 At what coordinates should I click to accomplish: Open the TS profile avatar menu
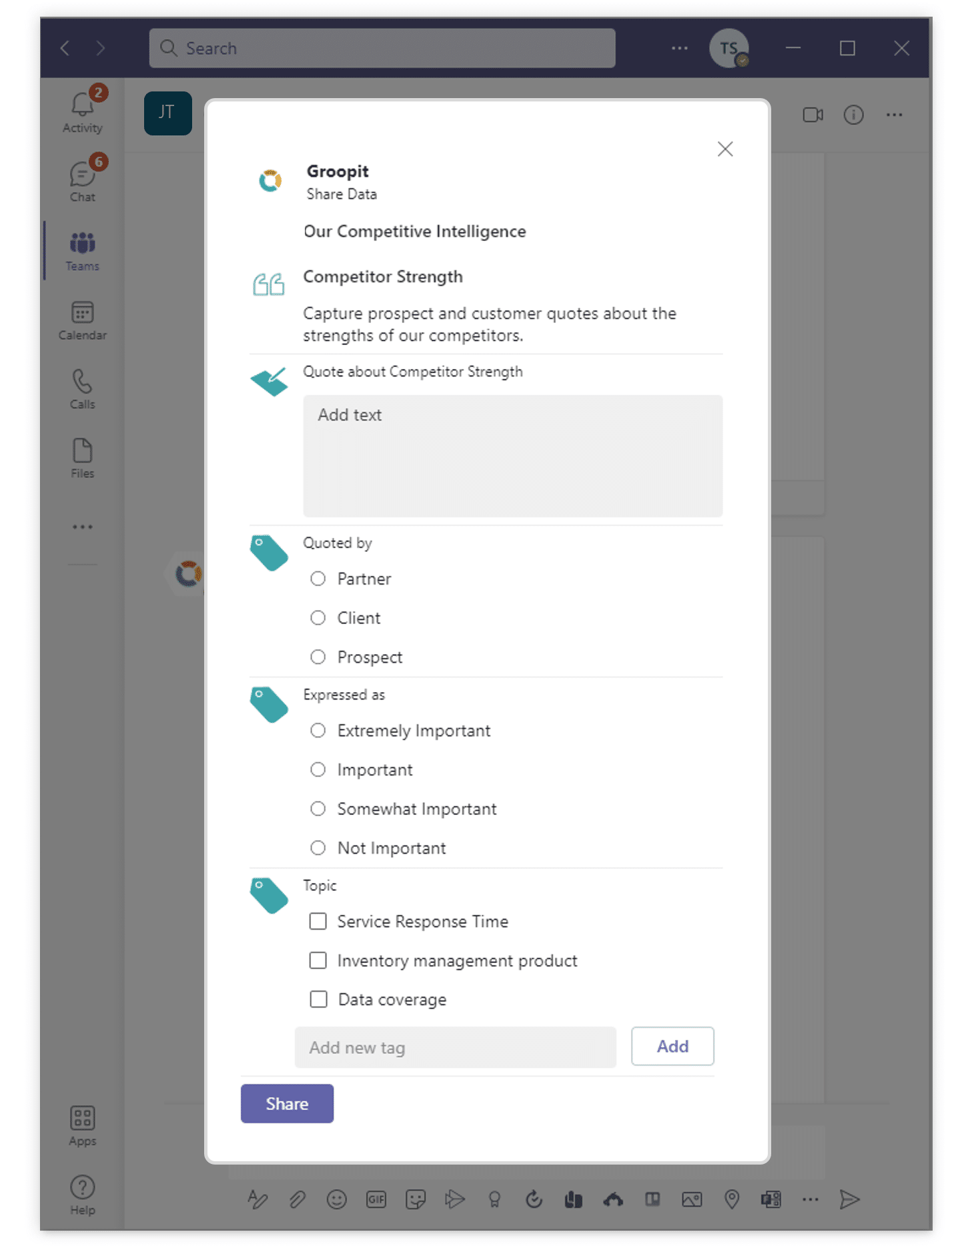coord(729,48)
